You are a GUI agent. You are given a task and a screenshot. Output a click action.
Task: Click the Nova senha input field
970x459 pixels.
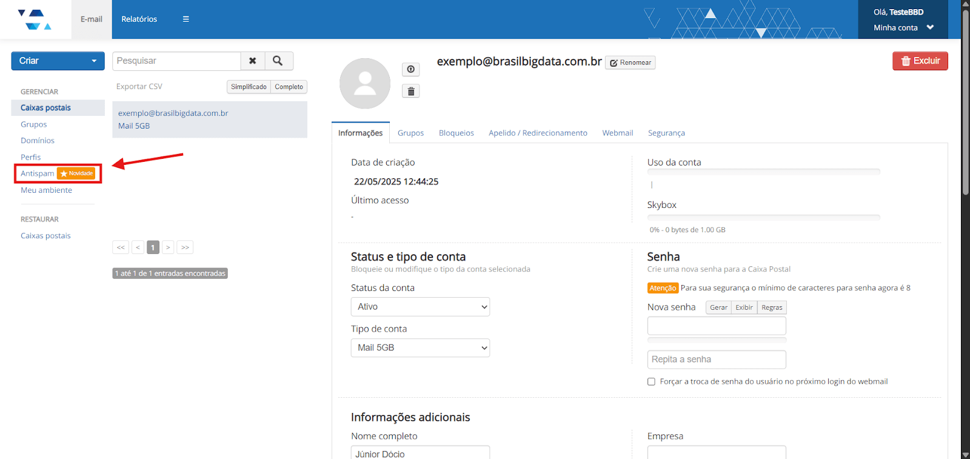click(717, 326)
